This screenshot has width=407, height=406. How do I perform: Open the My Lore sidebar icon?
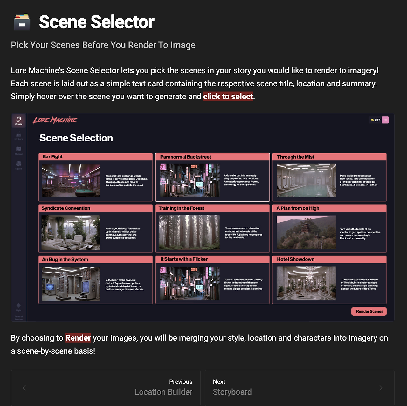click(19, 136)
